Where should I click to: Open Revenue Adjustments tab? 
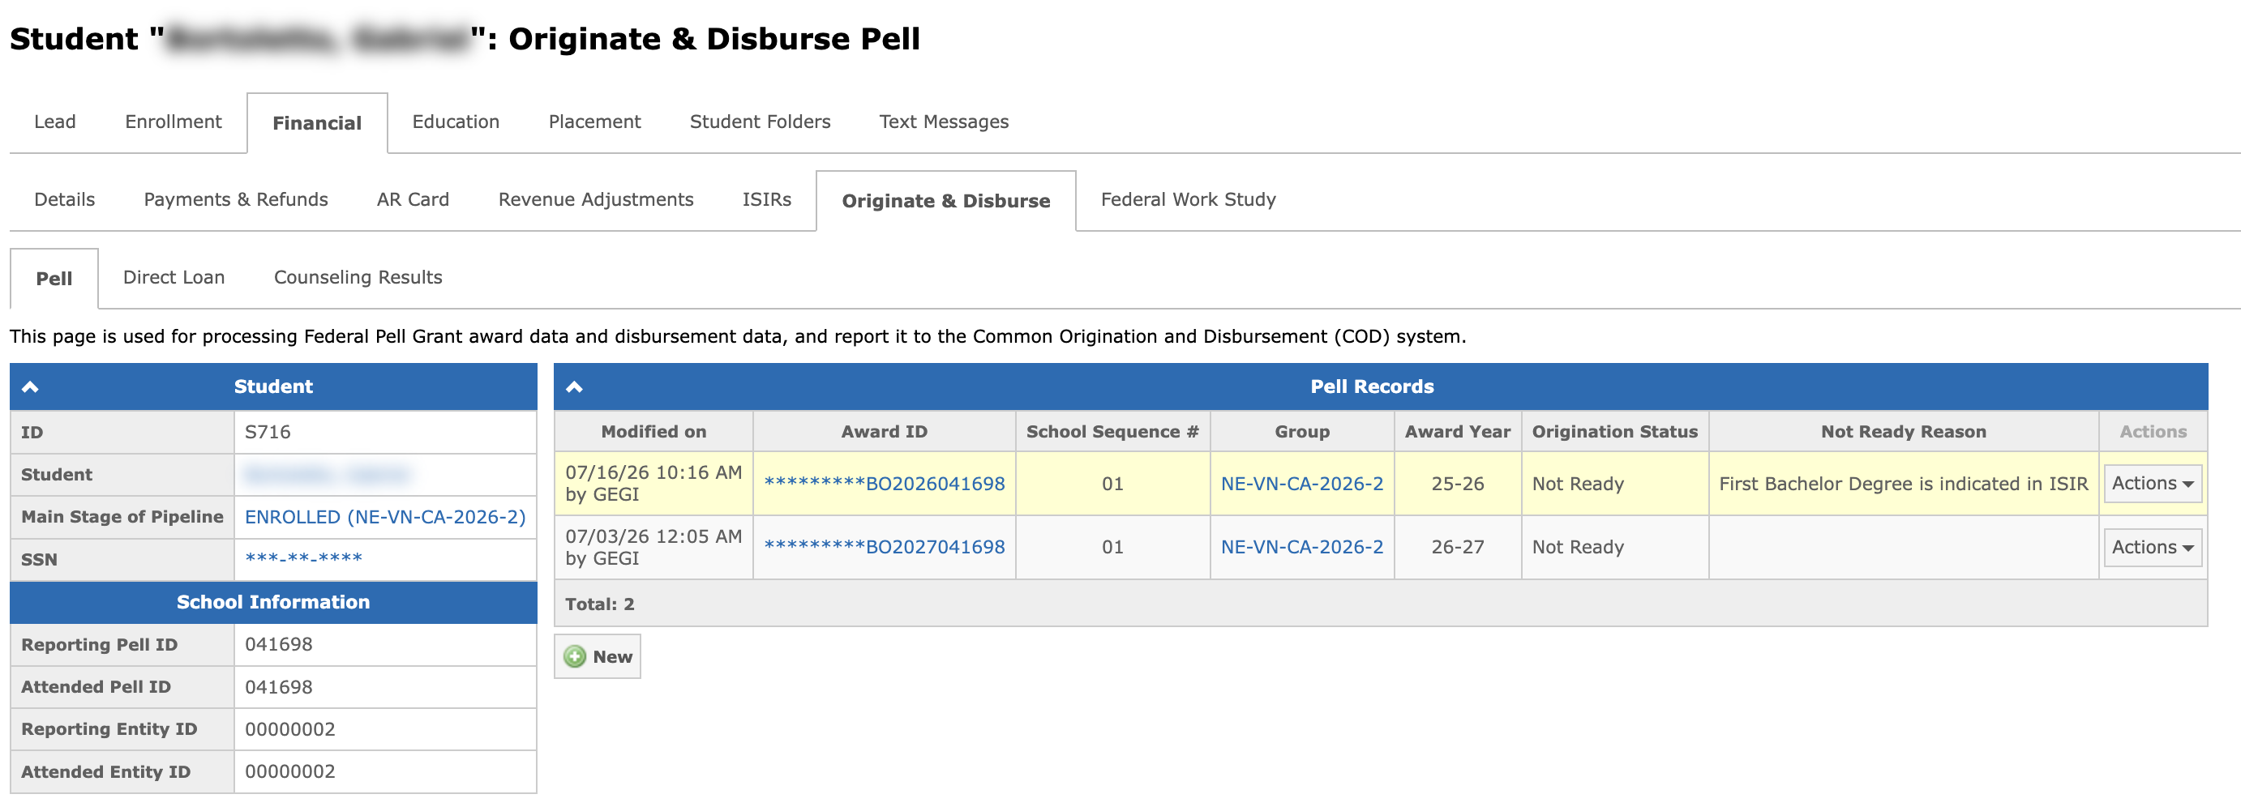(596, 200)
